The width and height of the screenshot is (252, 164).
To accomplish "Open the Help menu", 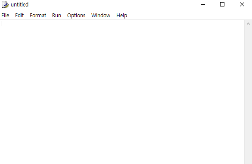I will (x=121, y=16).
